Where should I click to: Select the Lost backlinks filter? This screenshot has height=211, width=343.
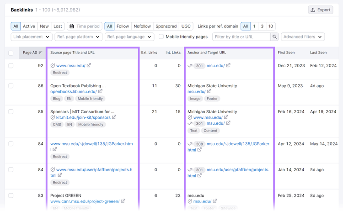click(x=58, y=26)
